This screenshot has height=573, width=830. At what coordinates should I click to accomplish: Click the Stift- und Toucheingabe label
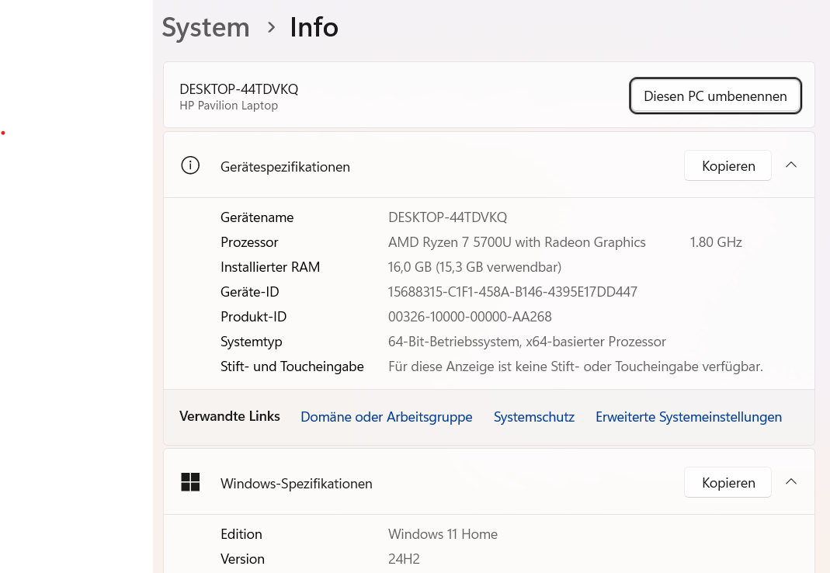point(292,366)
